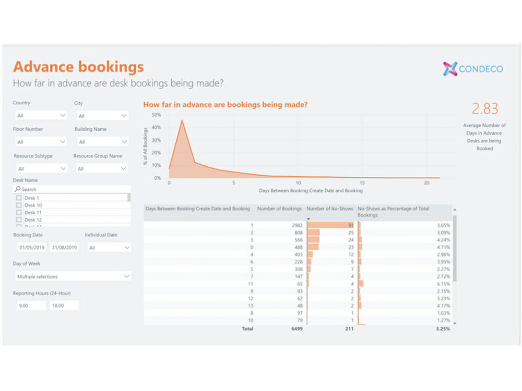Click the magnifier icon in Desk Name search
The width and height of the screenshot is (522, 391).
click(x=18, y=189)
